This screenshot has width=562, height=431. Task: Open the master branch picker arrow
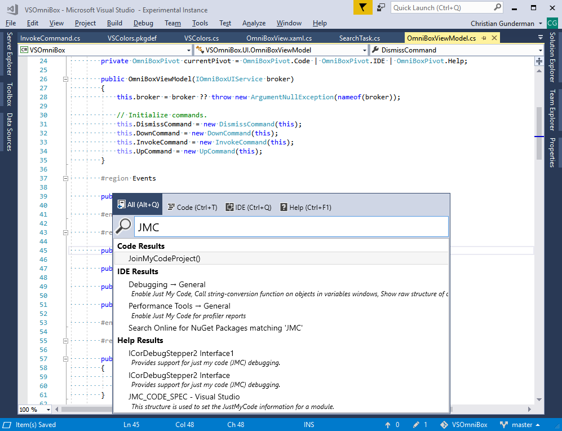tap(538, 425)
